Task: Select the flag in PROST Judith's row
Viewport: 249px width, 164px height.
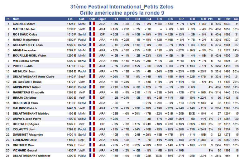Action: [92, 66]
